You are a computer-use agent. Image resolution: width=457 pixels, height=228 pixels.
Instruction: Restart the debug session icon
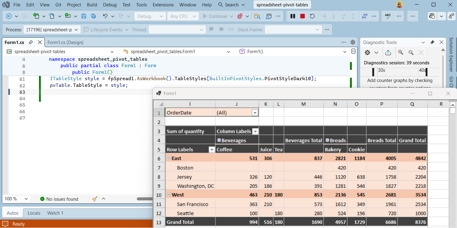click(312, 16)
